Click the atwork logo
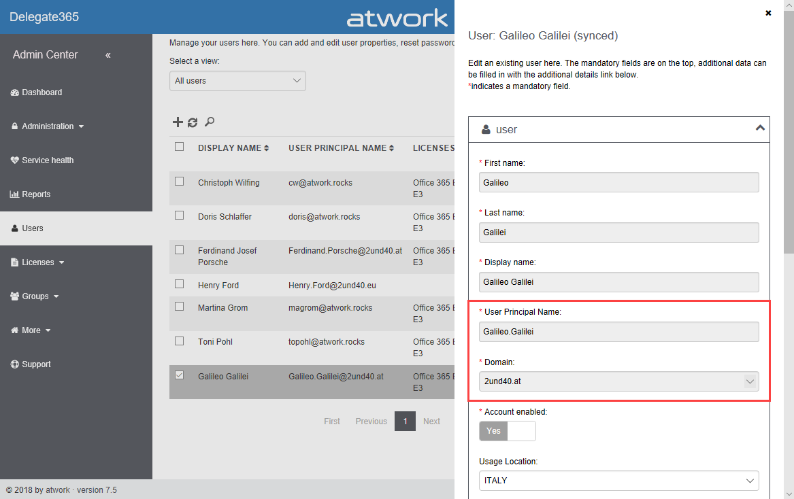Viewport: 794px width, 499px height. pos(397,18)
